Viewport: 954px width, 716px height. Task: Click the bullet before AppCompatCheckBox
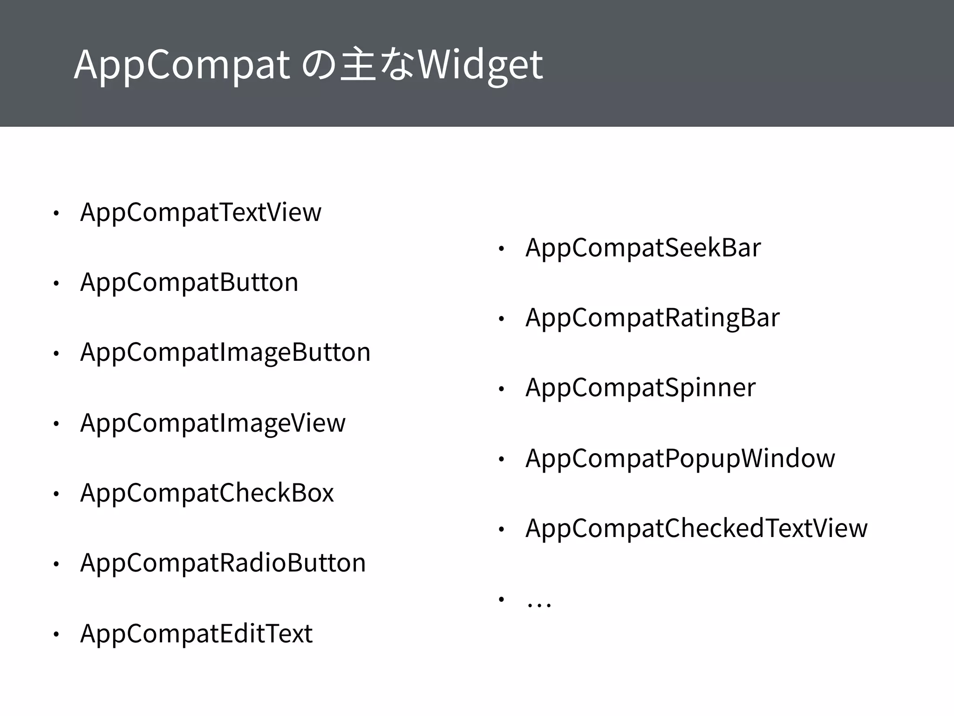[56, 494]
